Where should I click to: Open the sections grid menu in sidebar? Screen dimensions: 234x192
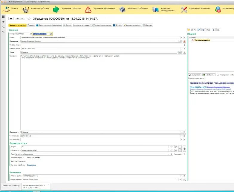click(x=3, y=17)
